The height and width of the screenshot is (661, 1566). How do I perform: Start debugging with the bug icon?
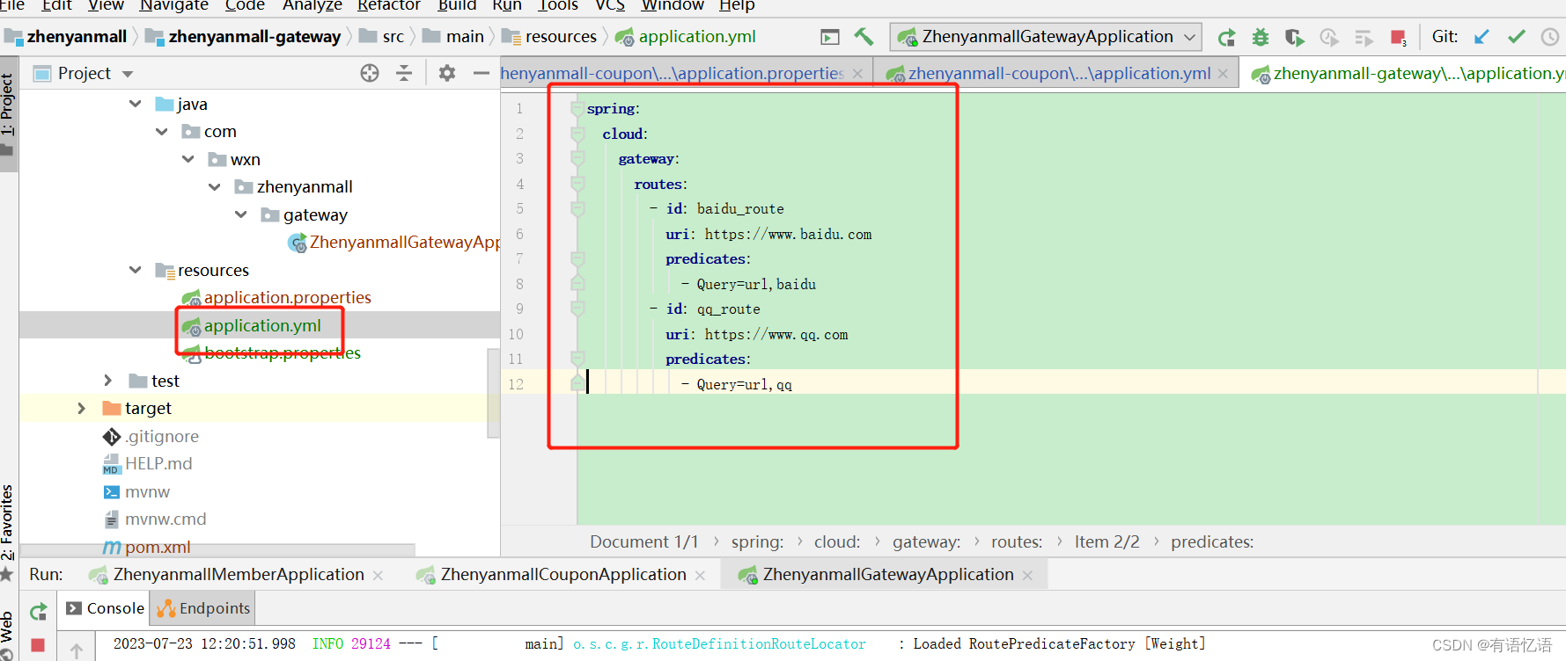click(1261, 38)
